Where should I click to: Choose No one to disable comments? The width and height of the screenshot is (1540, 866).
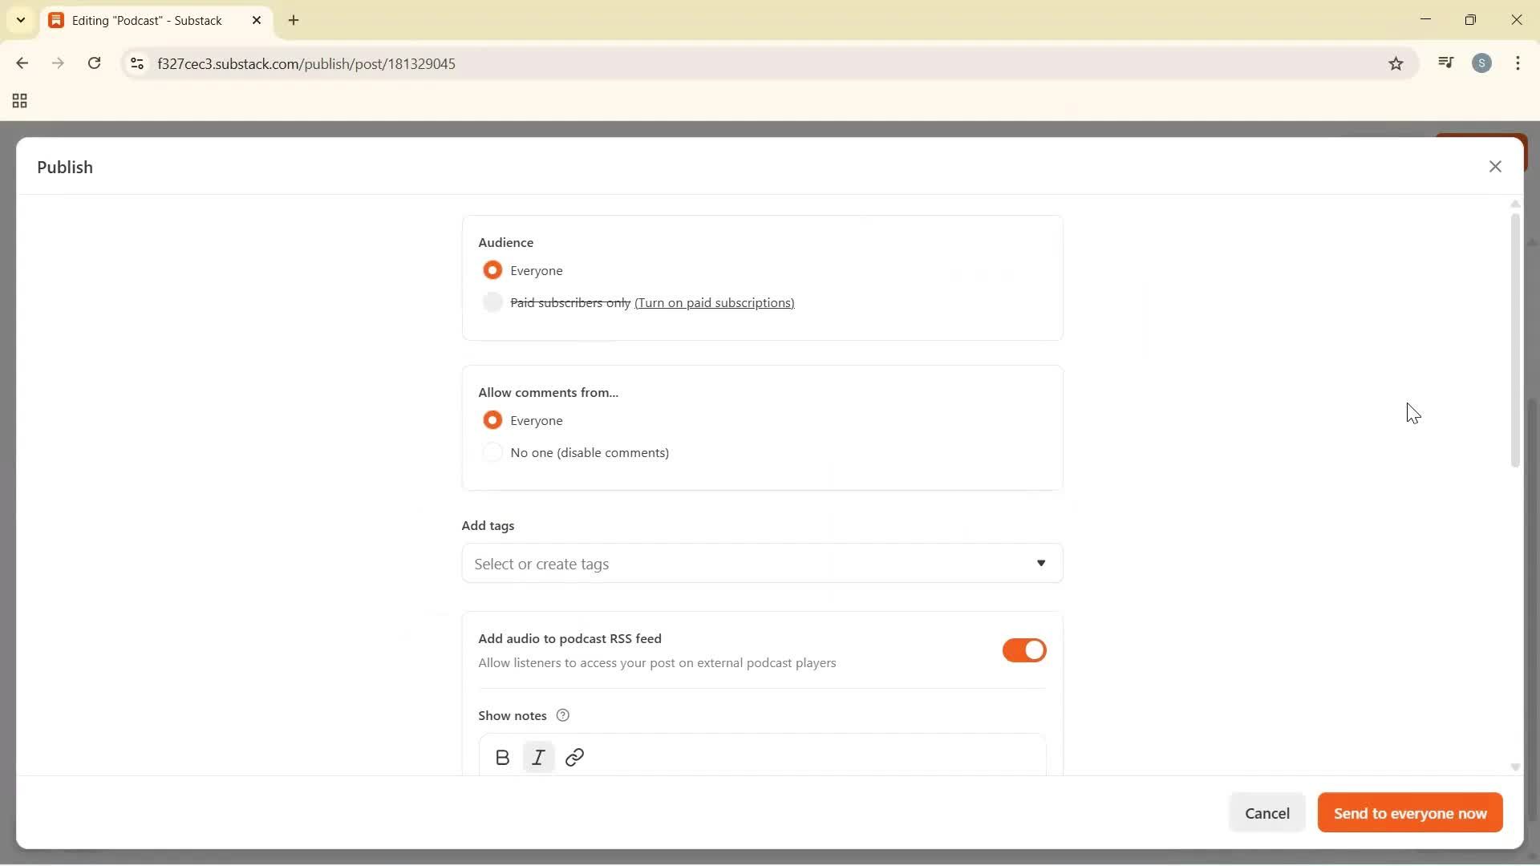coord(492,452)
